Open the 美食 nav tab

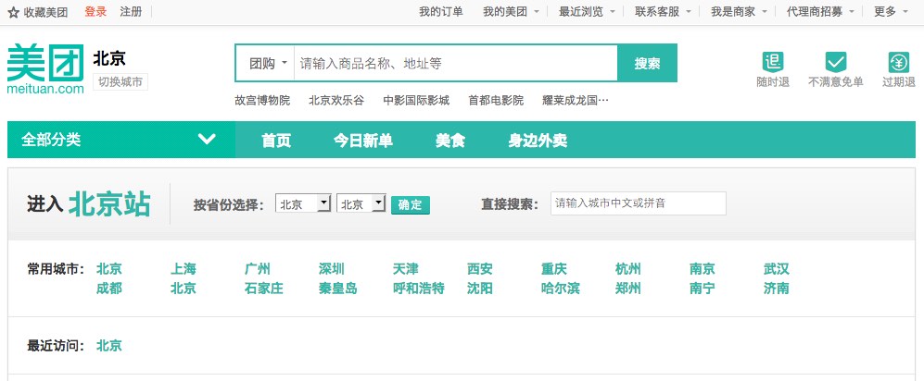tap(450, 140)
